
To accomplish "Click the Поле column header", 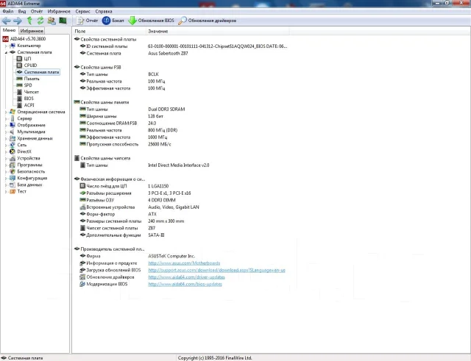I will click(109, 31).
